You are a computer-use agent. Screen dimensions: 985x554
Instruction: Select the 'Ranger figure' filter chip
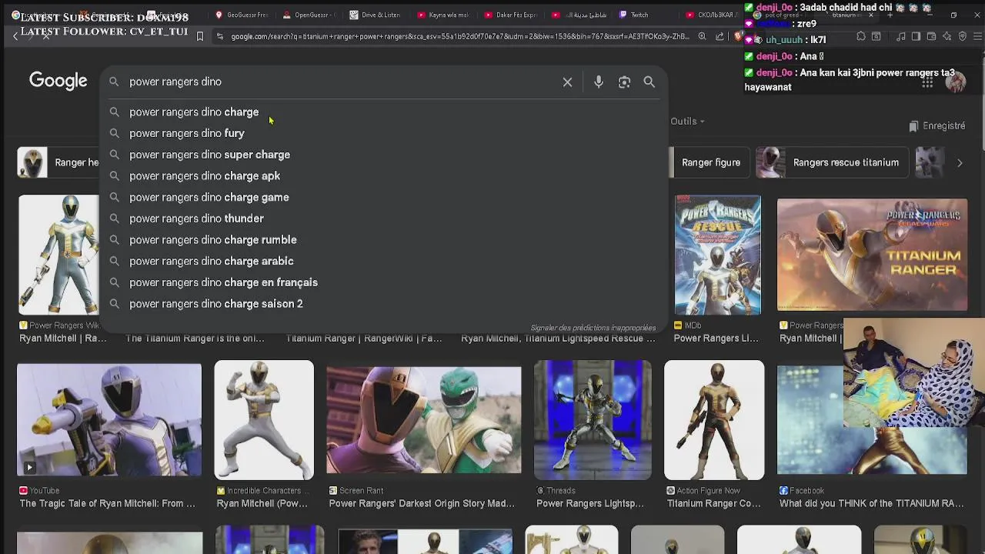pyautogui.click(x=711, y=162)
